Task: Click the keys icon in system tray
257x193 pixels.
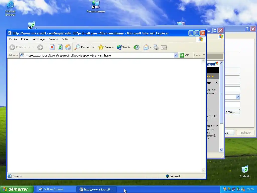Action: click(x=225, y=189)
